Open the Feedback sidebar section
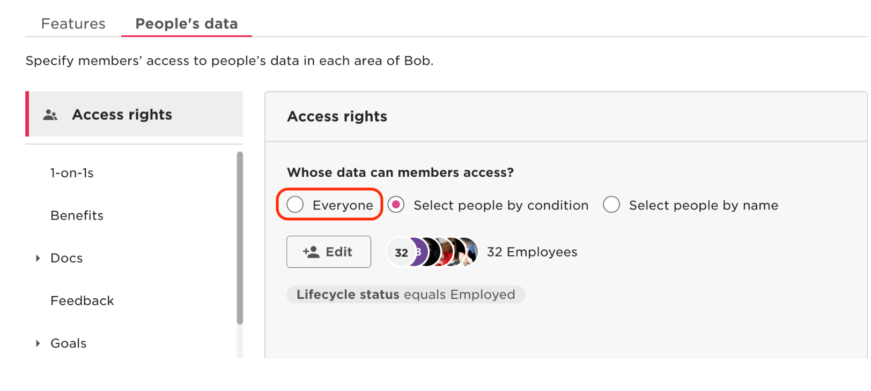 point(82,300)
